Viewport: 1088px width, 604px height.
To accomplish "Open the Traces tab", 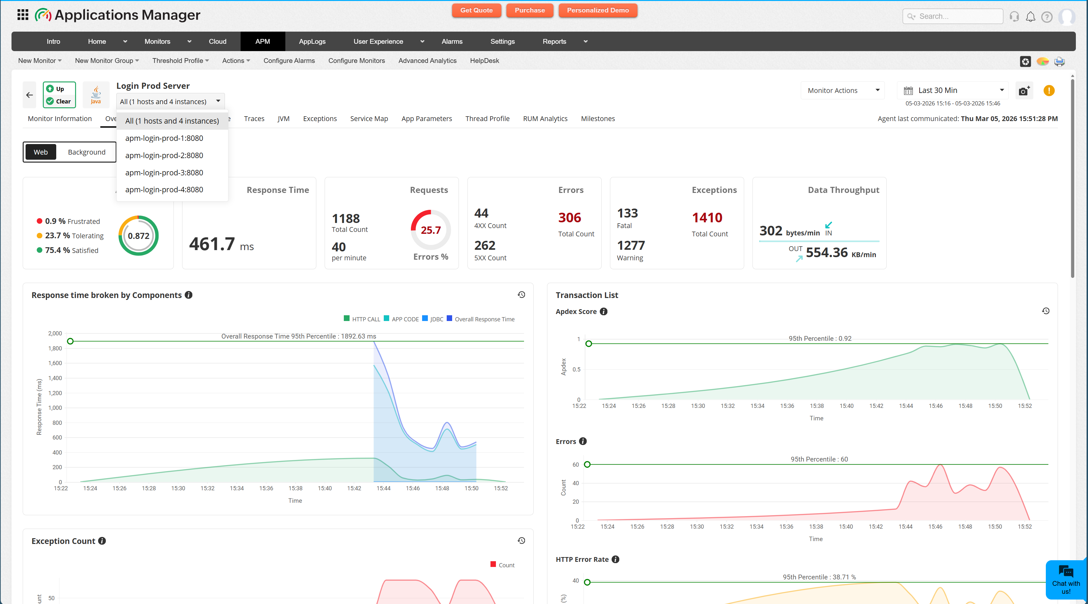I will coord(254,119).
